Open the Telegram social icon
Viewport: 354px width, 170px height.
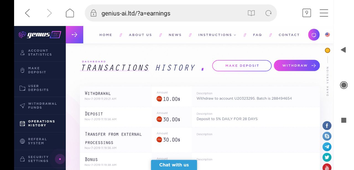327,147
